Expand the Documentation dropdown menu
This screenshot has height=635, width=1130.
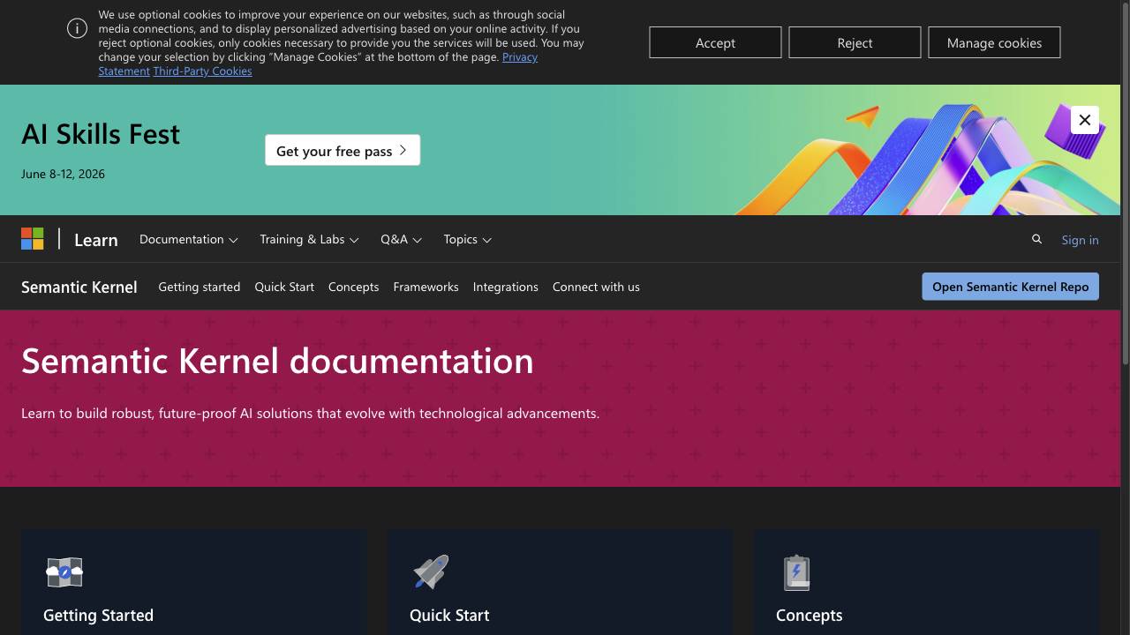[x=189, y=239]
